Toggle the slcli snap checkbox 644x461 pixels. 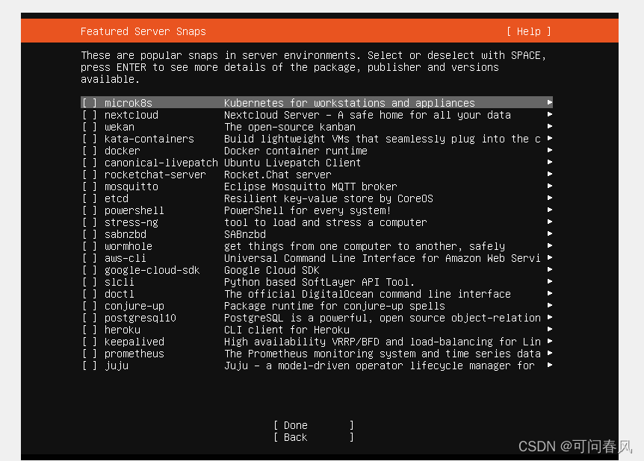pos(90,282)
